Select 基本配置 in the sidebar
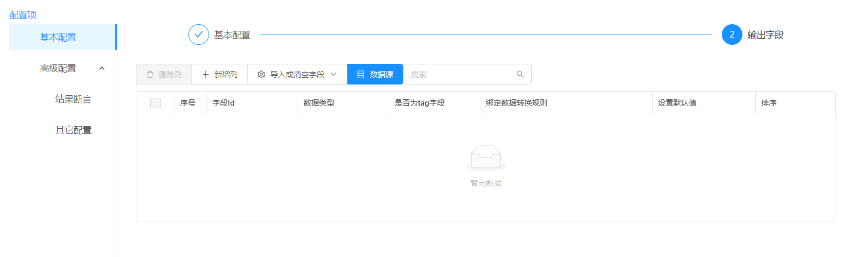The width and height of the screenshot is (850, 257). click(x=58, y=38)
